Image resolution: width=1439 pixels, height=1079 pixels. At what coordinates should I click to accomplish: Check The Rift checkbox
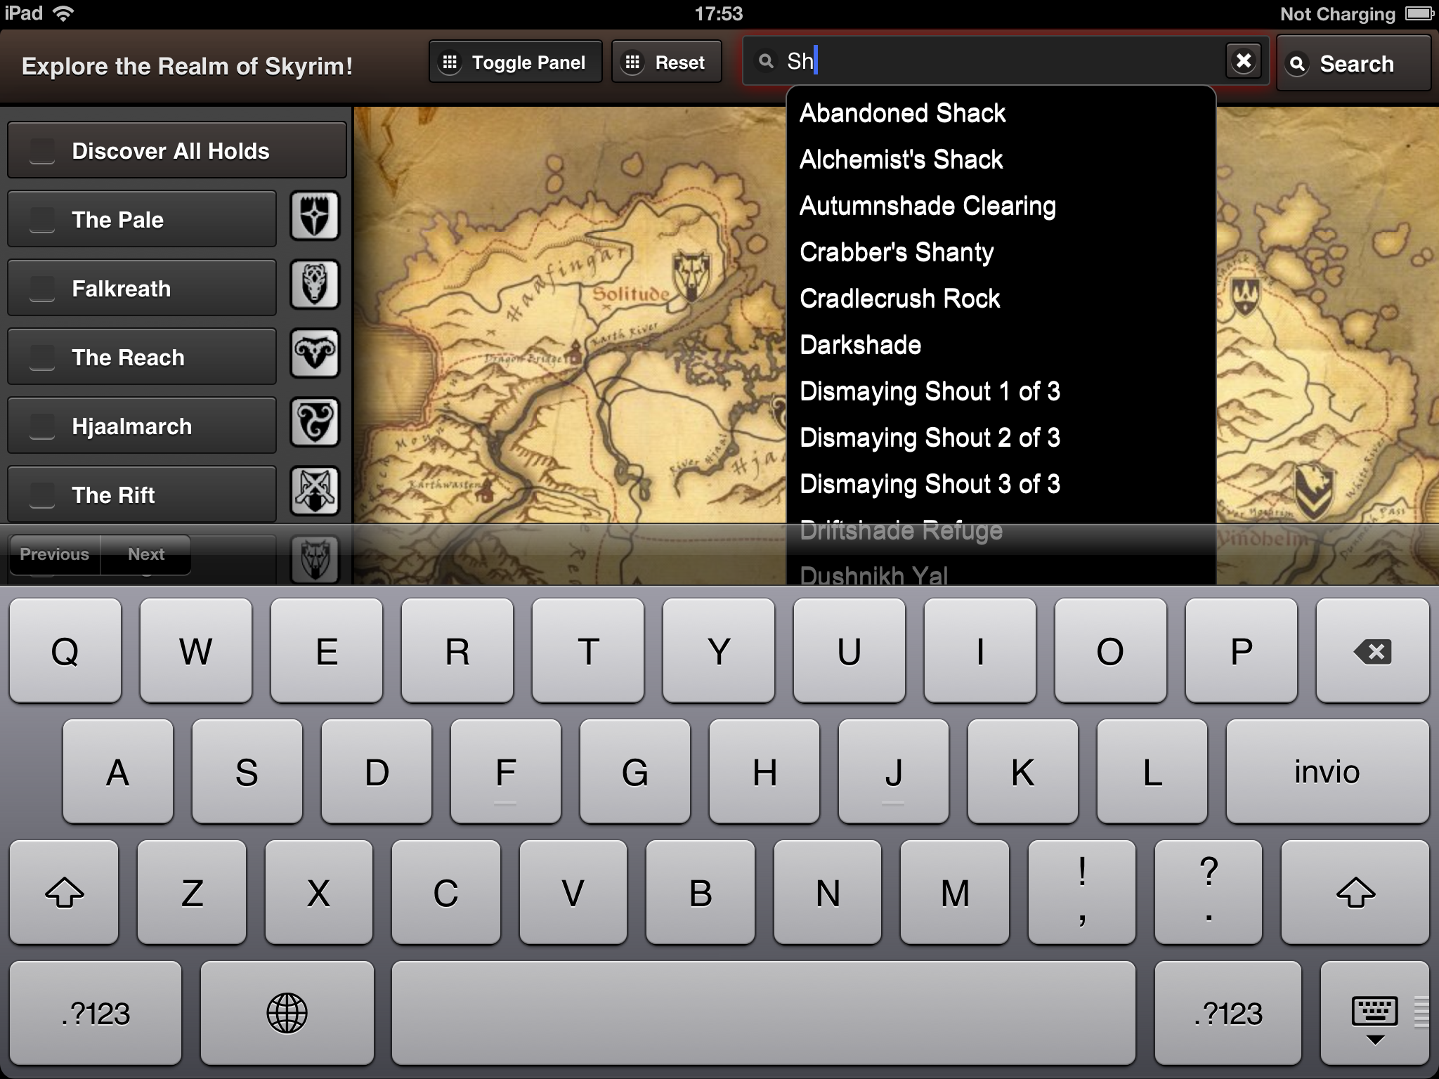click(41, 495)
